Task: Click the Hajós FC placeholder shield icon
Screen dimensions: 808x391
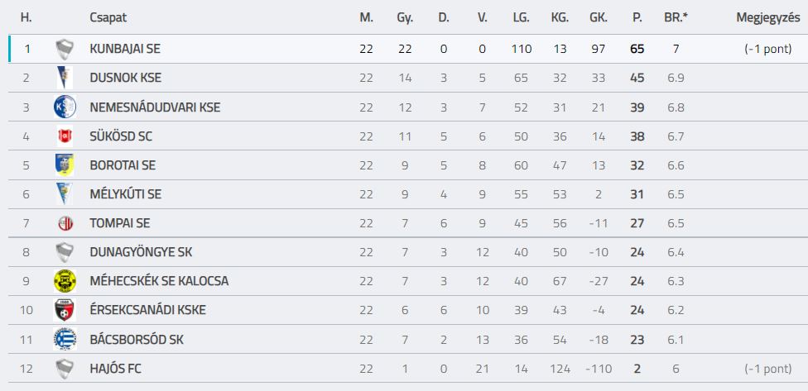Action: point(65,369)
